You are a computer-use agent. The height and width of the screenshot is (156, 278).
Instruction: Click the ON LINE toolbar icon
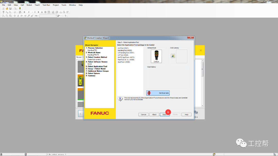[64, 12]
